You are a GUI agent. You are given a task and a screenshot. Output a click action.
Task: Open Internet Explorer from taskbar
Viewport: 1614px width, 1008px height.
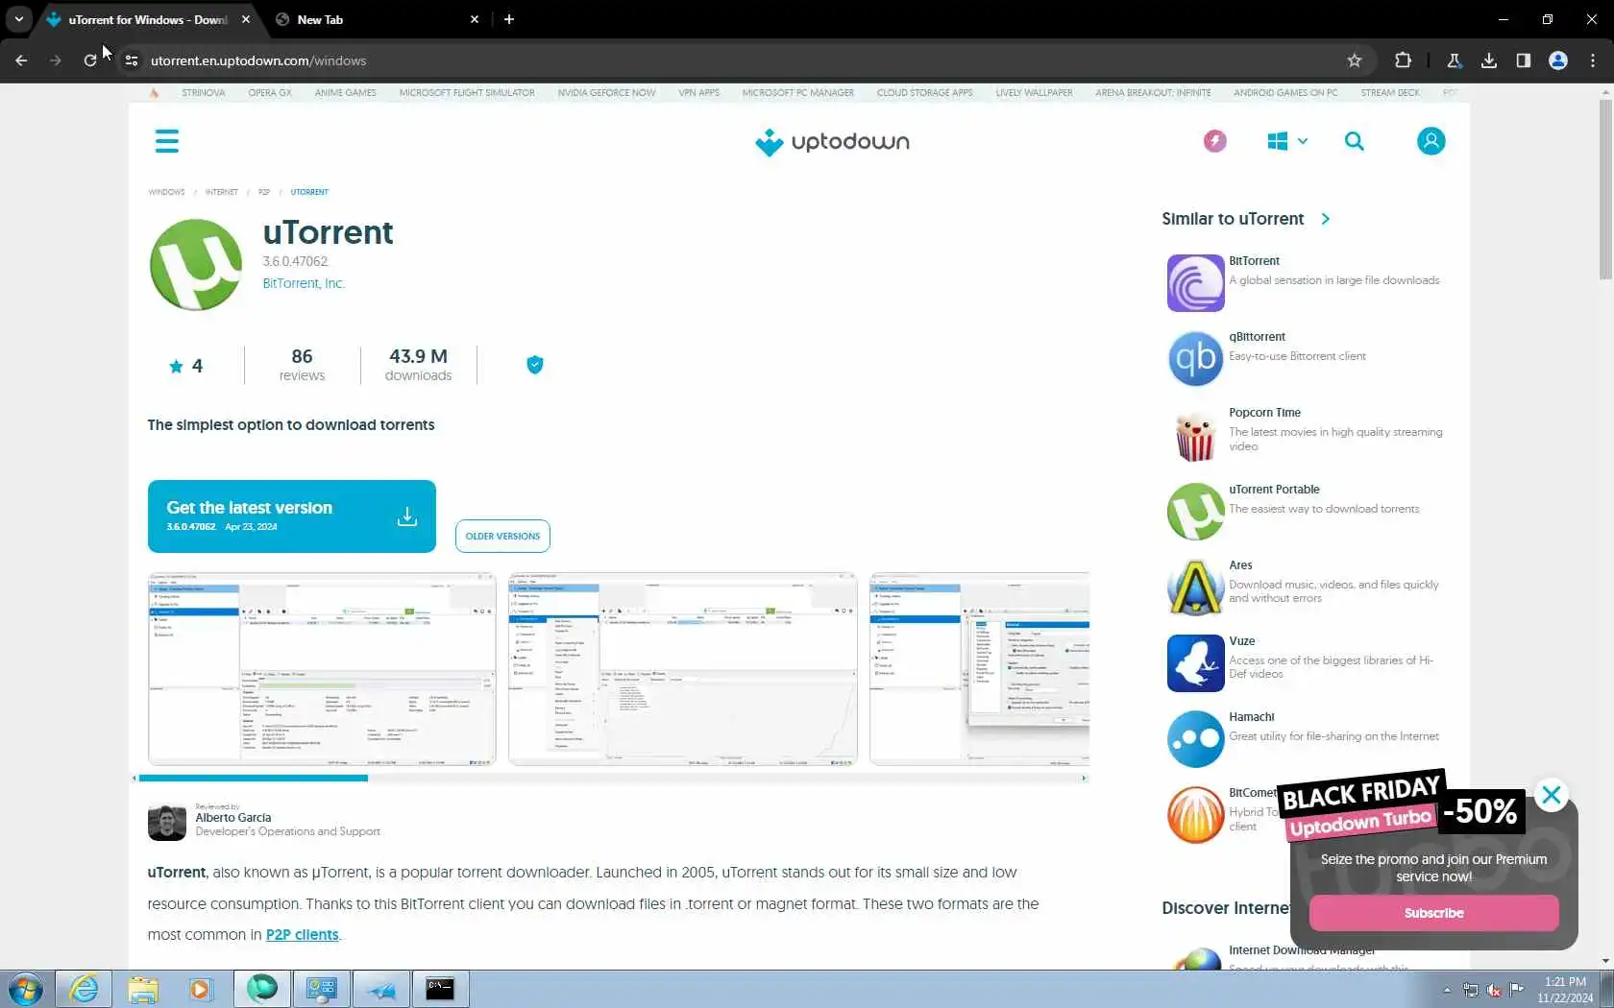click(x=84, y=989)
